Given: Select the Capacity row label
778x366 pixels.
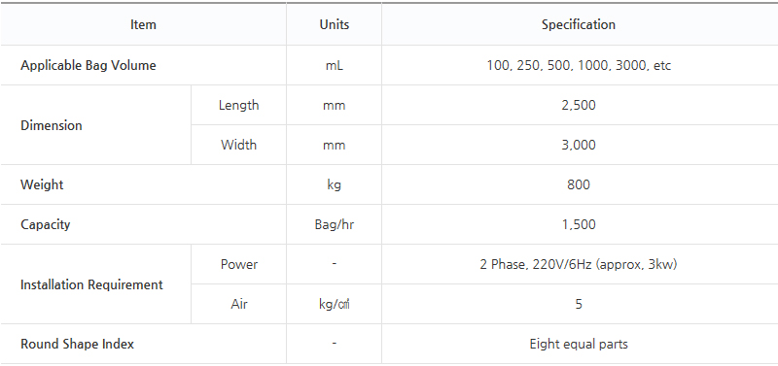Looking at the screenshot, I should coord(45,224).
